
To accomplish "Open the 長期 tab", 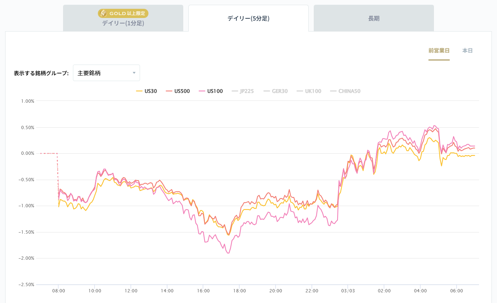I will point(373,18).
